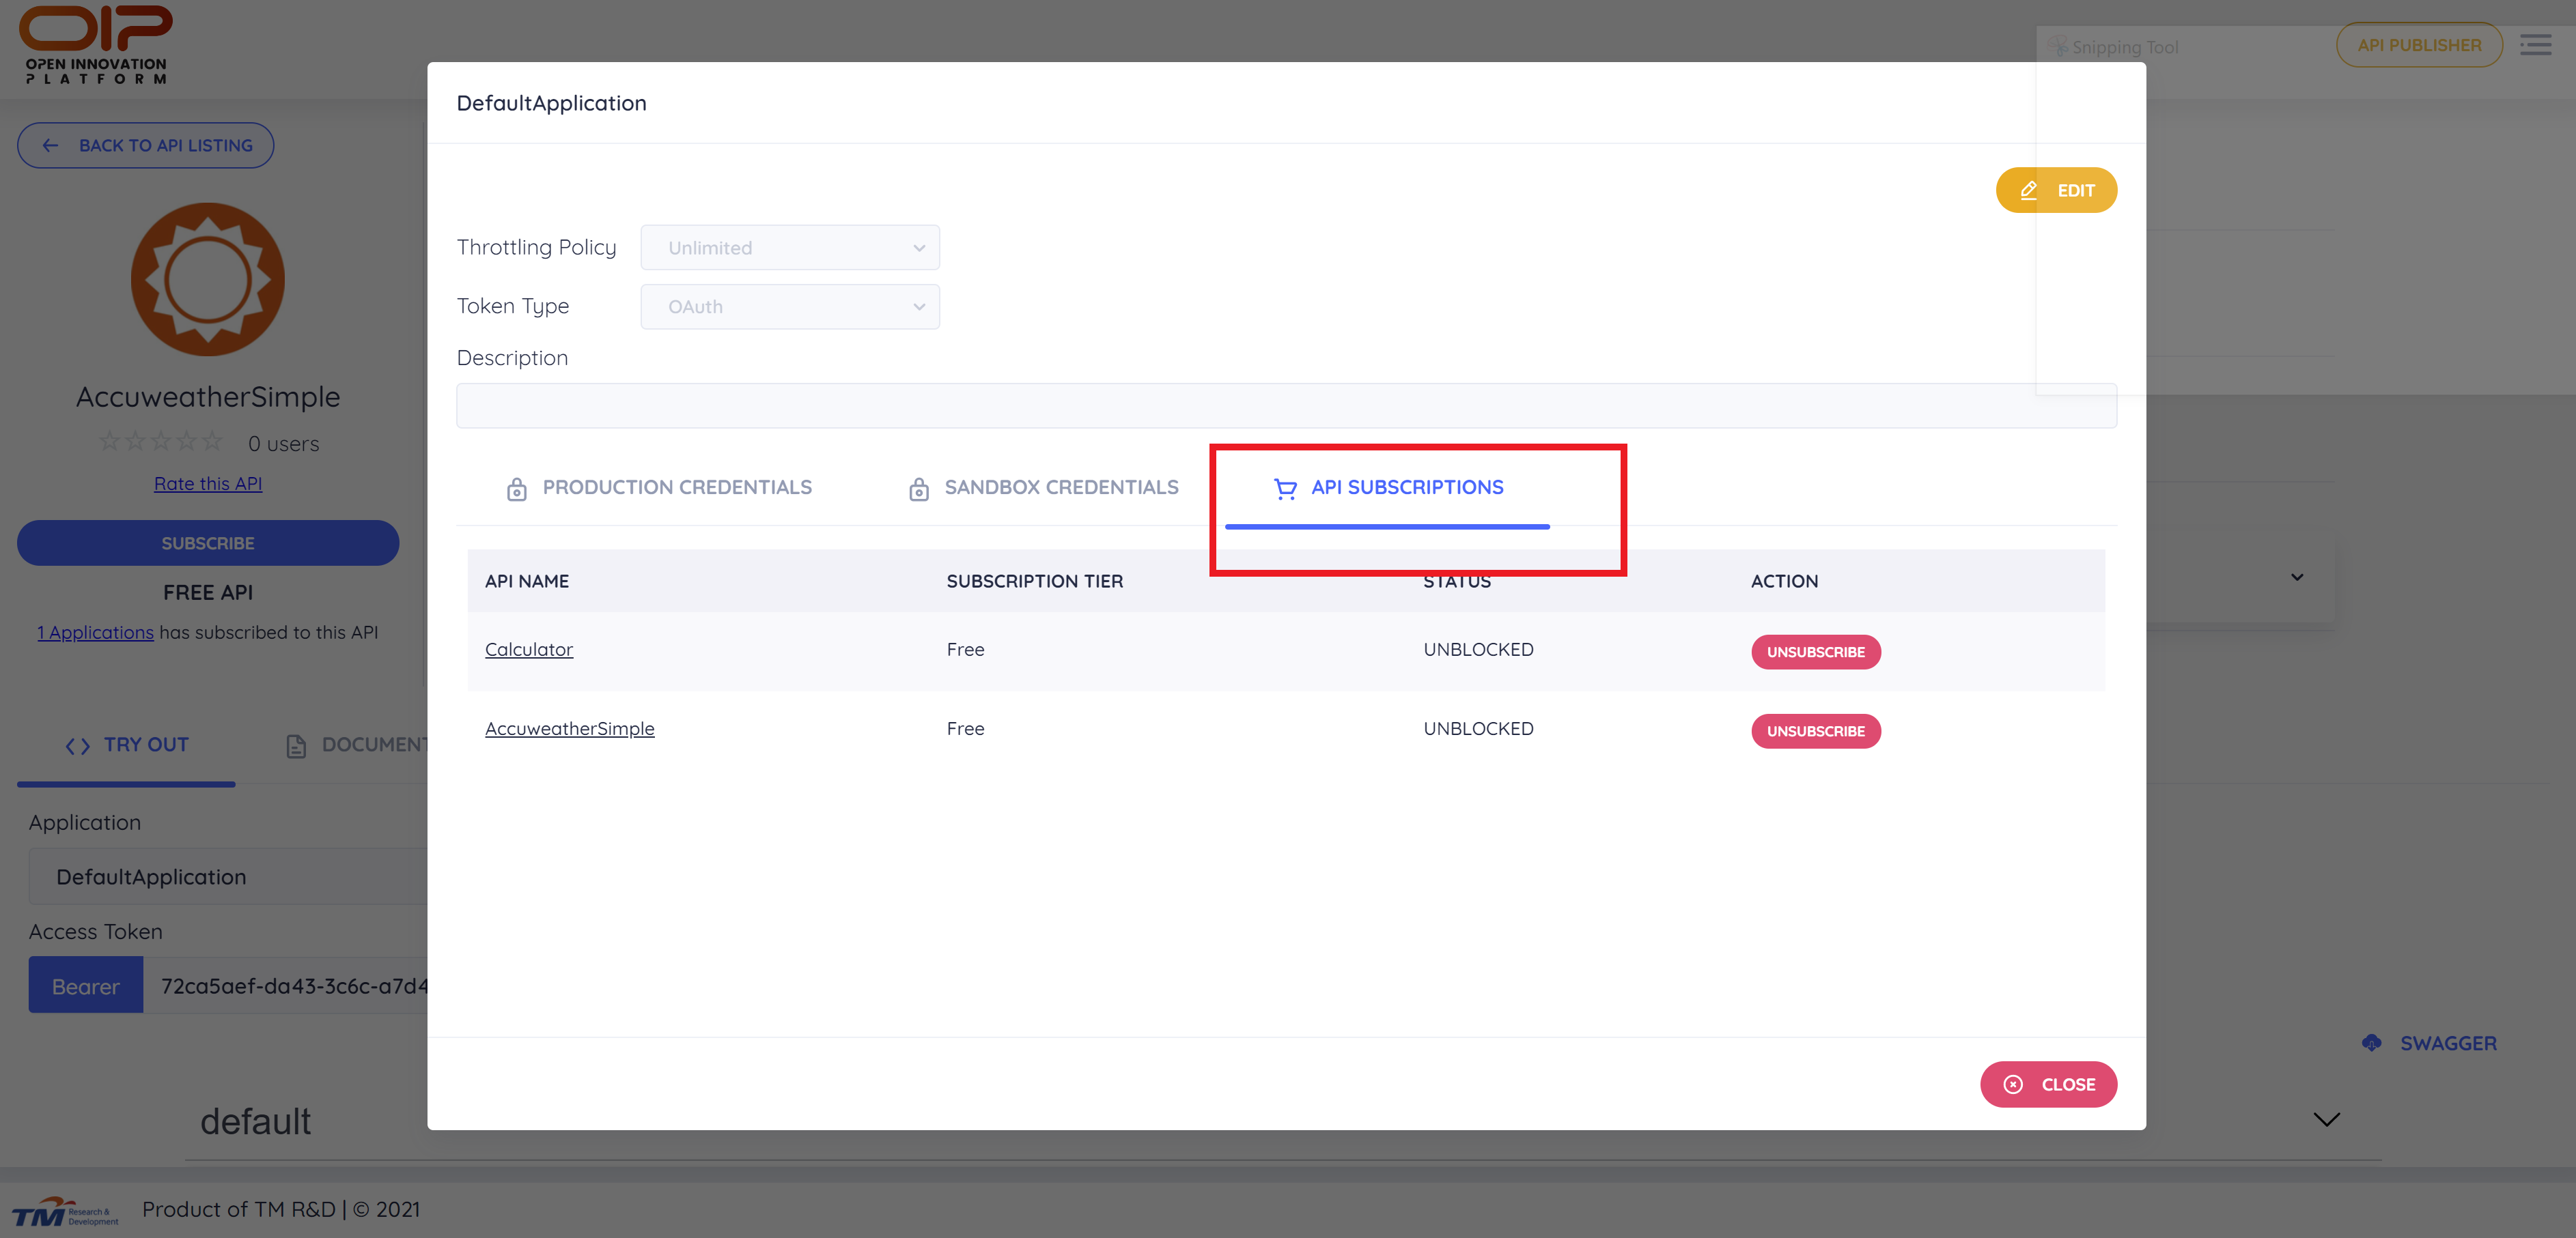Click the Bearer label box
2576x1238 pixels.
tap(86, 985)
